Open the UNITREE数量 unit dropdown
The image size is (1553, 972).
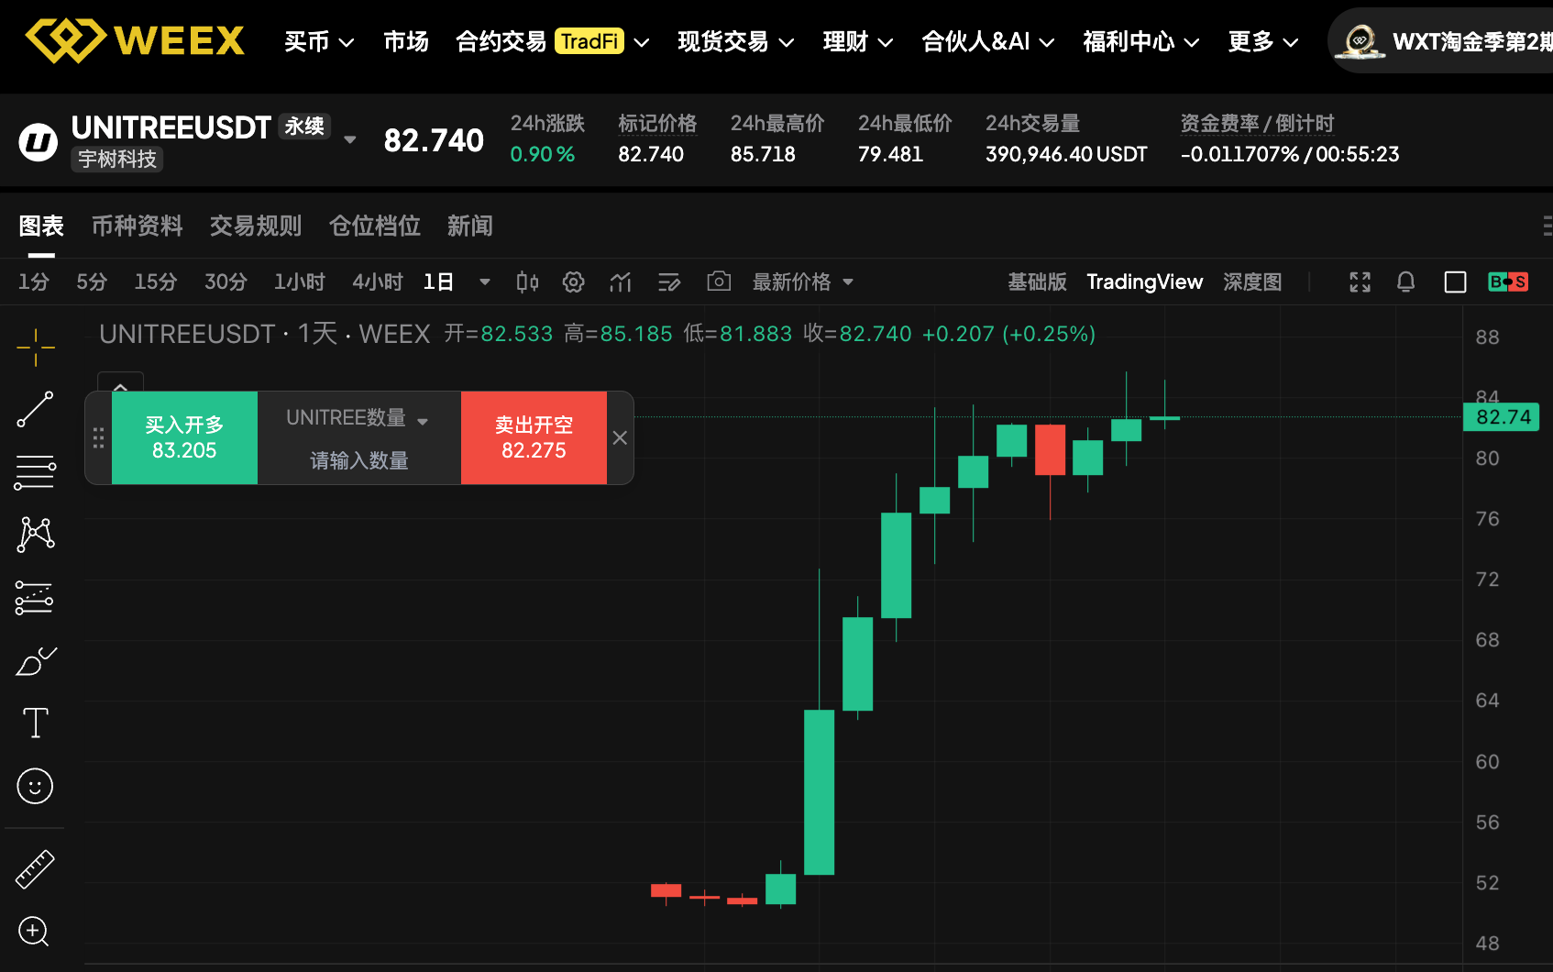[x=358, y=418]
